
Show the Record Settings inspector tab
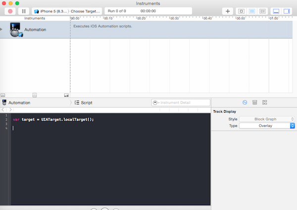(245, 102)
